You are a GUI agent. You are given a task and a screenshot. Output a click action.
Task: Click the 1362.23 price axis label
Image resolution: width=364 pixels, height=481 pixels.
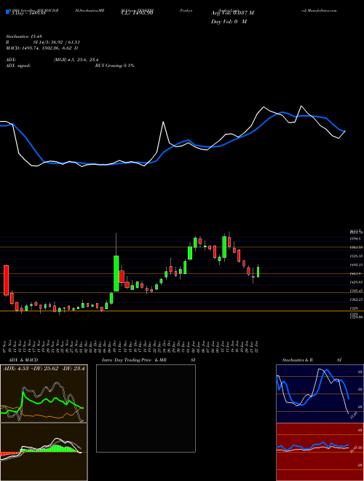tap(357, 299)
